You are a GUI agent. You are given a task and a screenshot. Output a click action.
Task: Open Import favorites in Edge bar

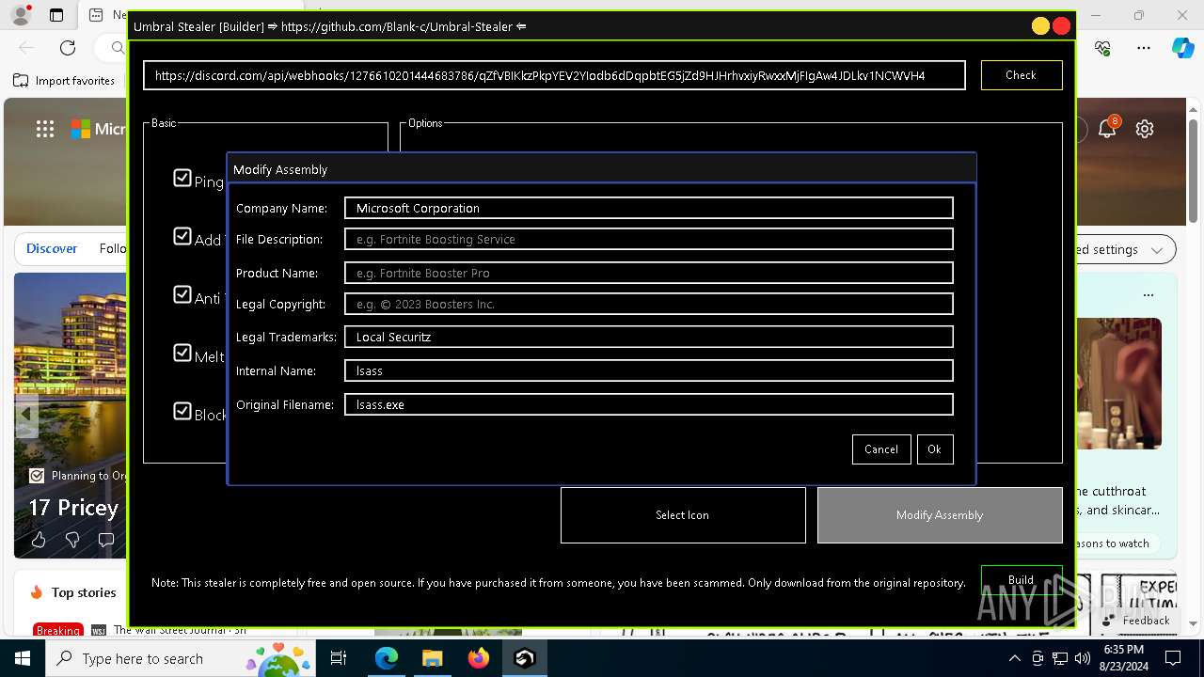(65, 81)
